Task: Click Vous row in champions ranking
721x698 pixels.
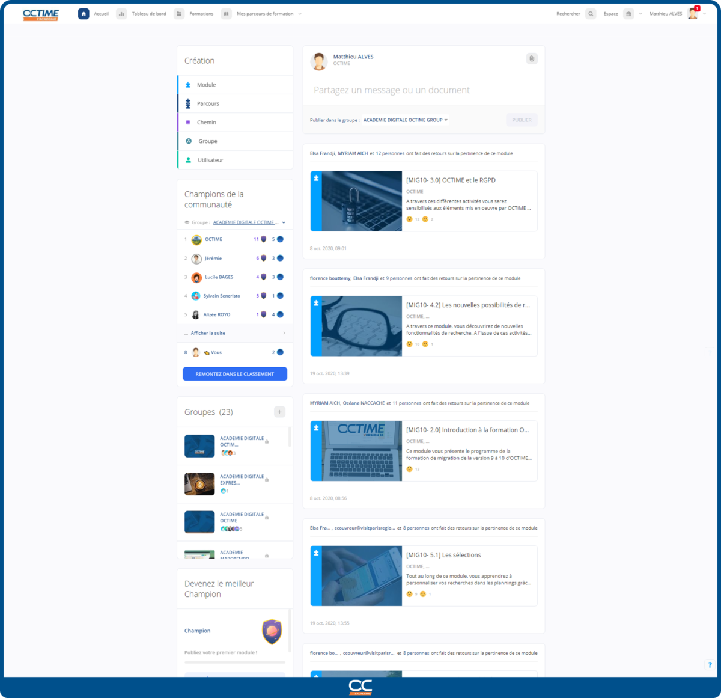Action: coord(235,352)
